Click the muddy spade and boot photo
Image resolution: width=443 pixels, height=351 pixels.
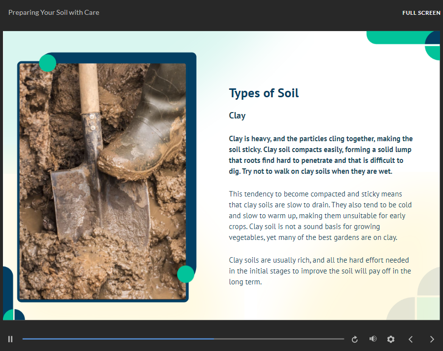pyautogui.click(x=103, y=181)
